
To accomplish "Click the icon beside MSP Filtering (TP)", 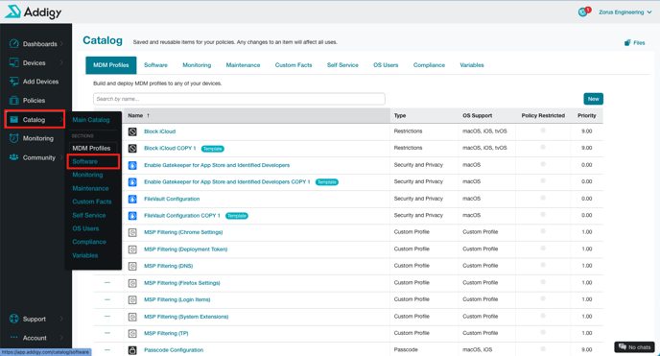I will 132,333.
